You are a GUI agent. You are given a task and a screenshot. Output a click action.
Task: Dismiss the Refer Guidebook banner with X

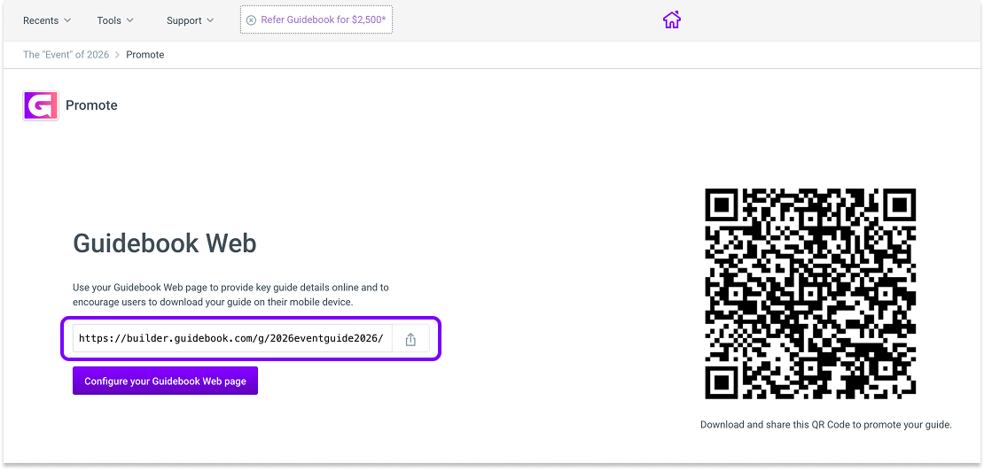(251, 20)
